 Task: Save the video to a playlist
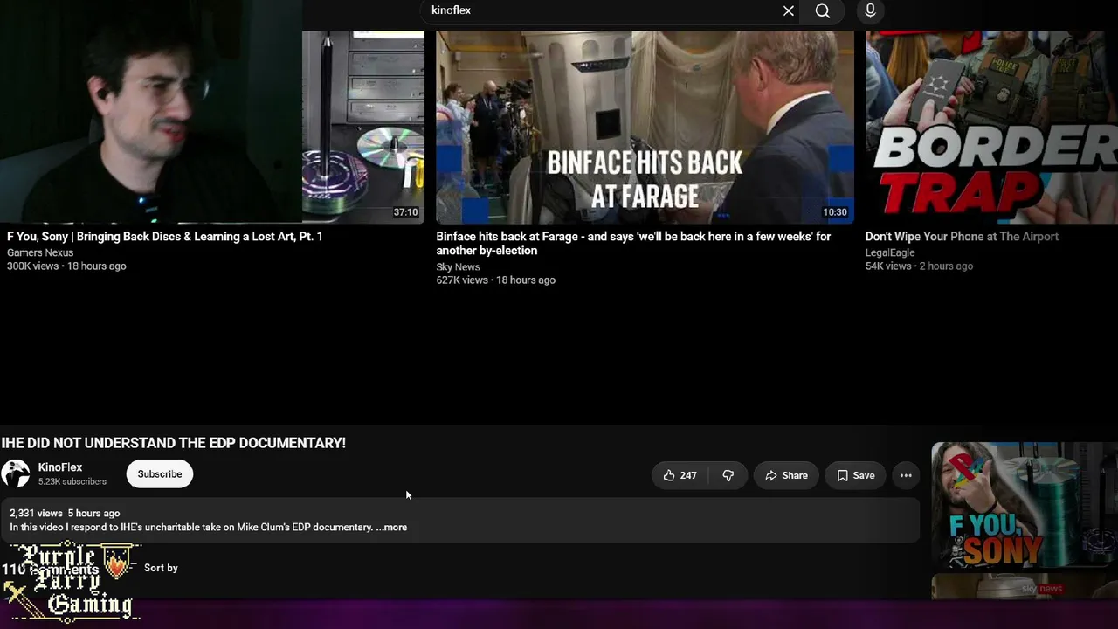tap(855, 475)
